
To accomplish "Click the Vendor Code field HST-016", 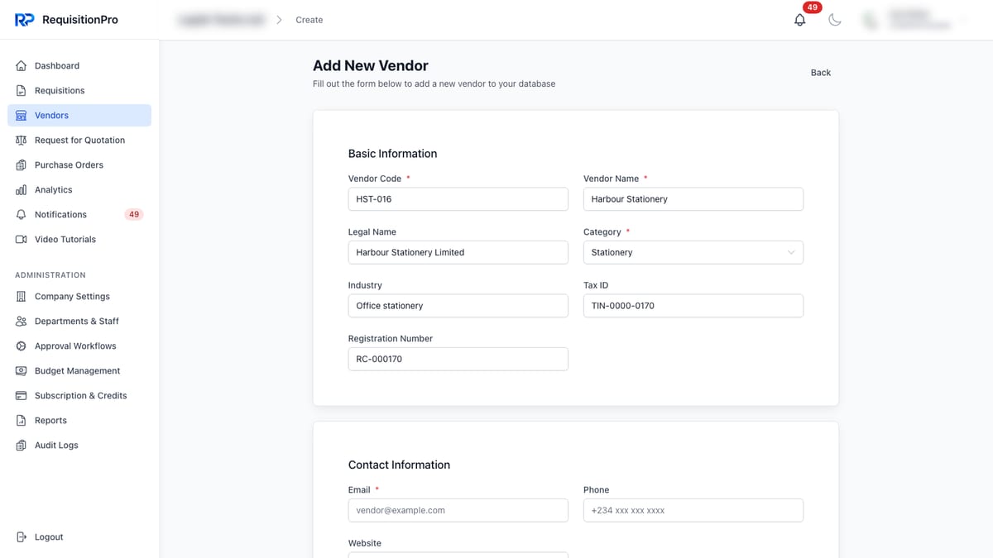I will (458, 199).
